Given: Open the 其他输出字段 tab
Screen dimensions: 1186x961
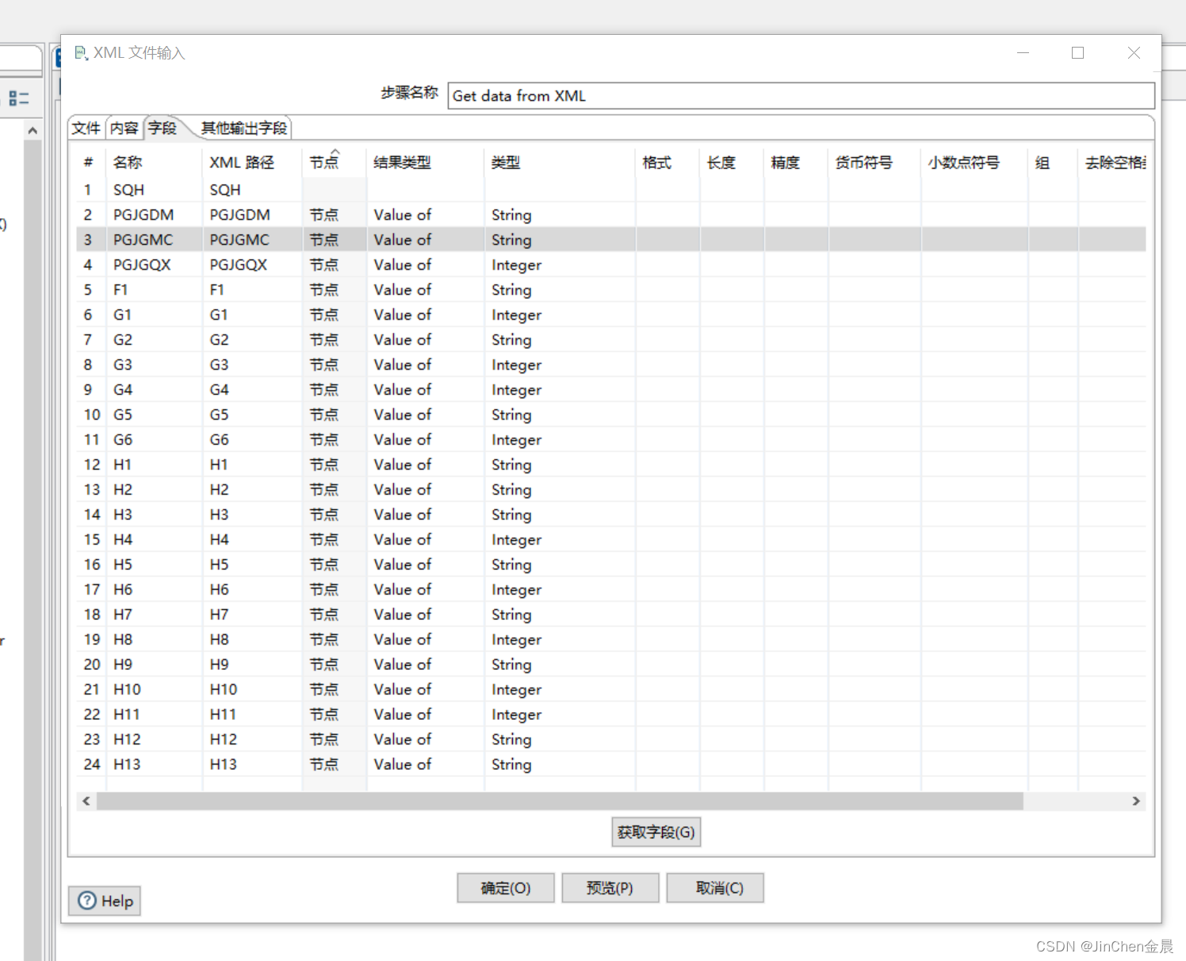Looking at the screenshot, I should pyautogui.click(x=244, y=128).
